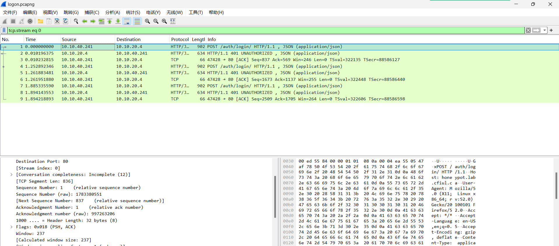Screen dimensions: 559x246
Task: Open the 分析(A) menu
Action: click(x=112, y=13)
